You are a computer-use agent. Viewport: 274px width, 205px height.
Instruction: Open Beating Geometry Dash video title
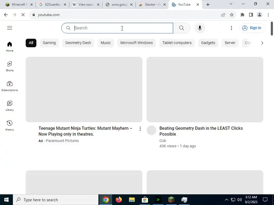(x=201, y=131)
